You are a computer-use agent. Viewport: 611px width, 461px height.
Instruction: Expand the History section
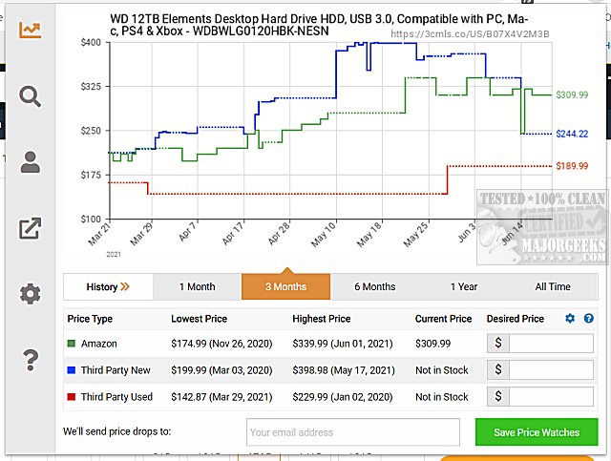point(107,286)
